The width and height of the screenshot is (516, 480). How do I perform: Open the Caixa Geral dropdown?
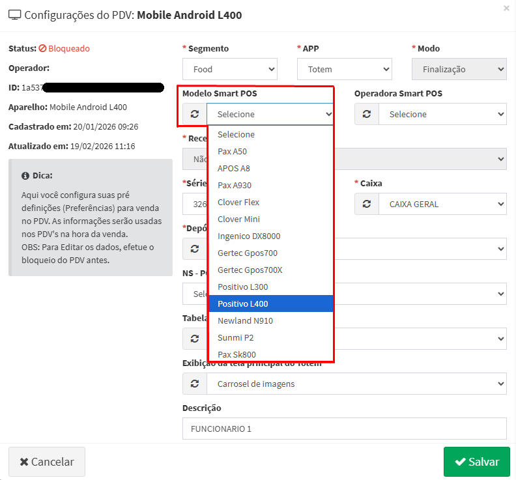coord(442,204)
